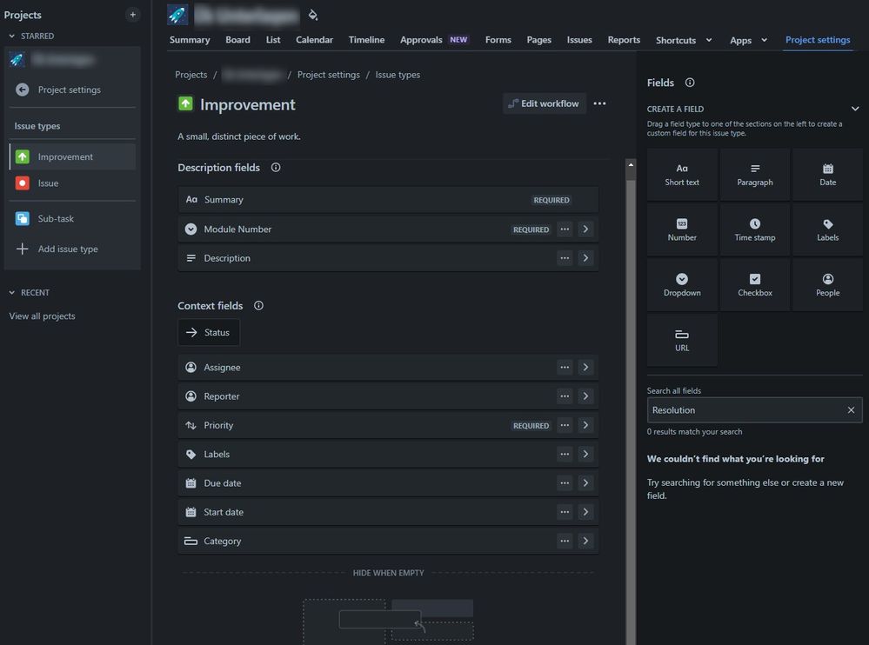Click info icon next to Fields heading

click(690, 83)
